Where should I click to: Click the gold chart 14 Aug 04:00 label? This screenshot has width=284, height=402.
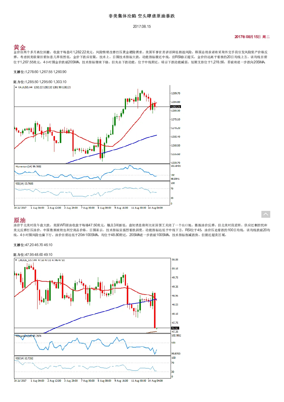click(155, 208)
